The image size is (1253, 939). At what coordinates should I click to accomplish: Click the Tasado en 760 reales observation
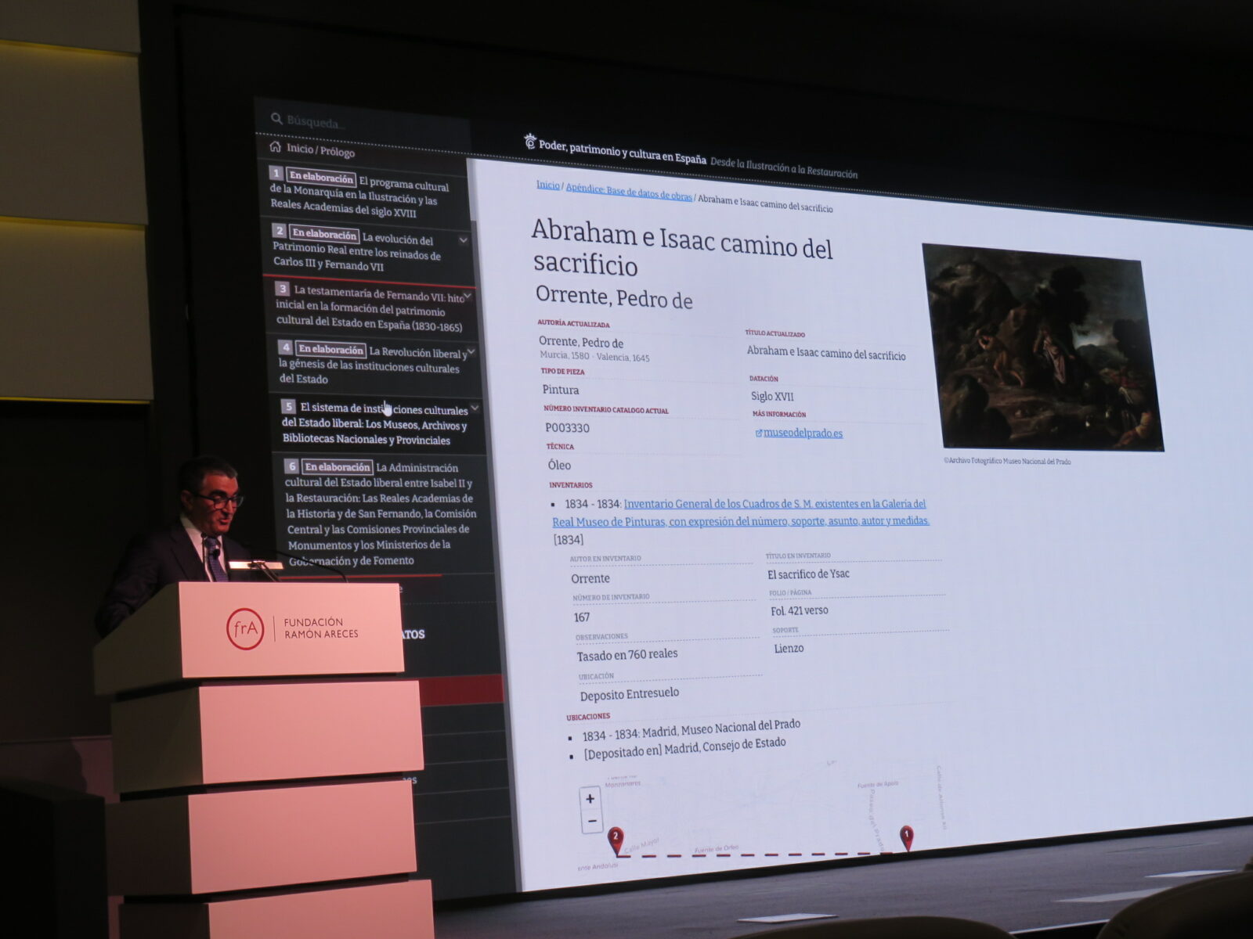point(627,654)
